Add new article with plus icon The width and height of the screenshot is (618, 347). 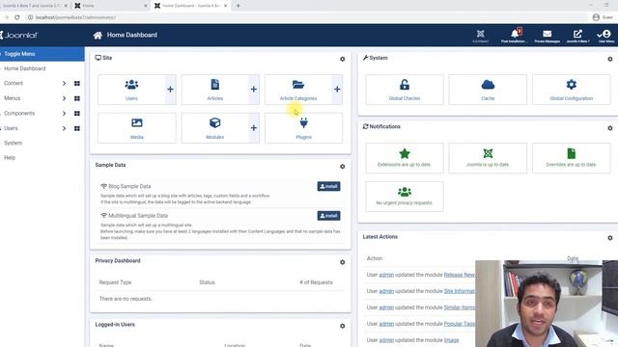pos(254,90)
